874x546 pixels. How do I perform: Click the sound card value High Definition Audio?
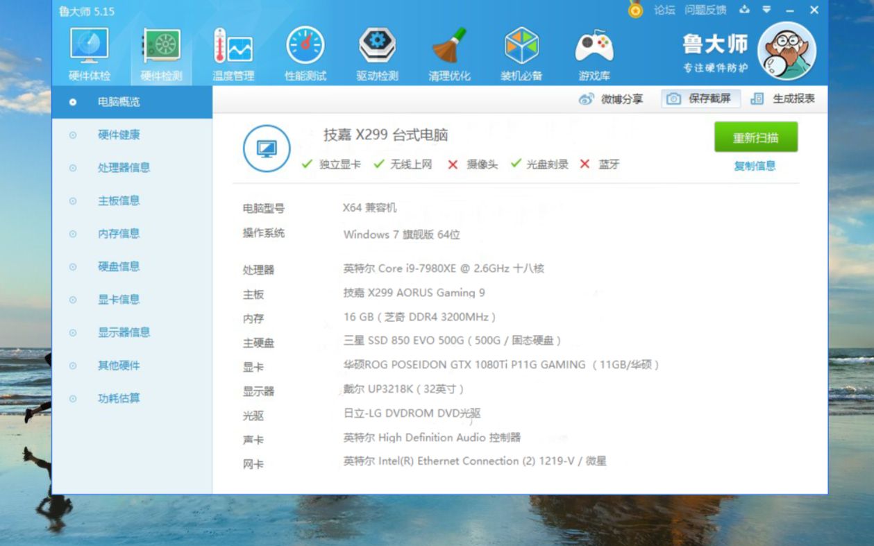point(432,438)
